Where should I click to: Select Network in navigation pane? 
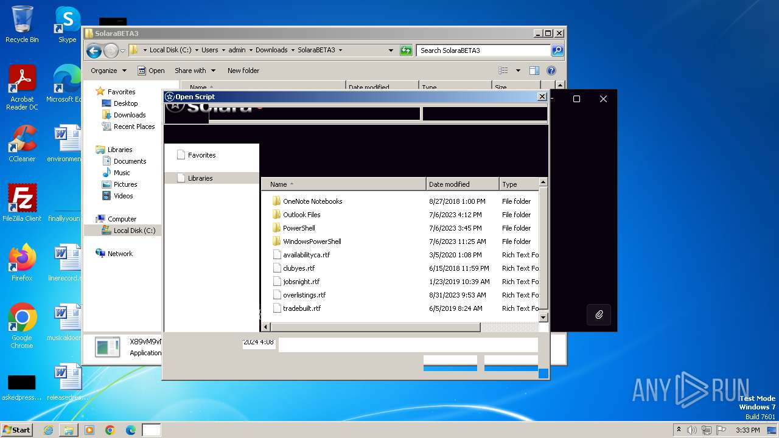pos(120,254)
